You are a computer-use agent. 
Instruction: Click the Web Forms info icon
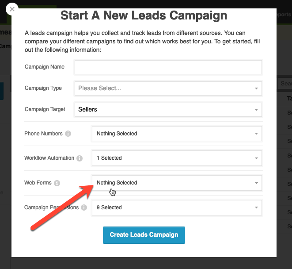(x=57, y=183)
